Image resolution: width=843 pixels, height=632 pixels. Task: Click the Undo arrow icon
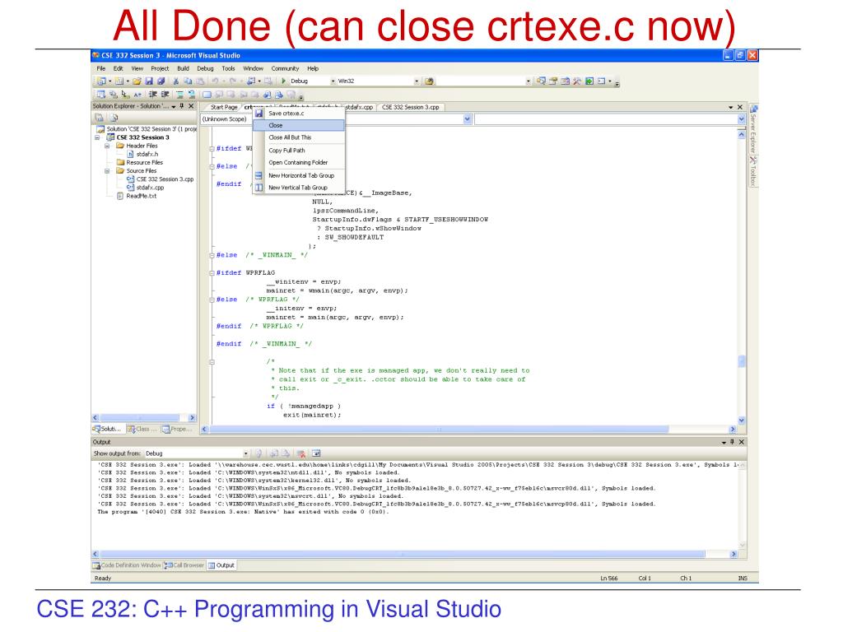[x=215, y=81]
